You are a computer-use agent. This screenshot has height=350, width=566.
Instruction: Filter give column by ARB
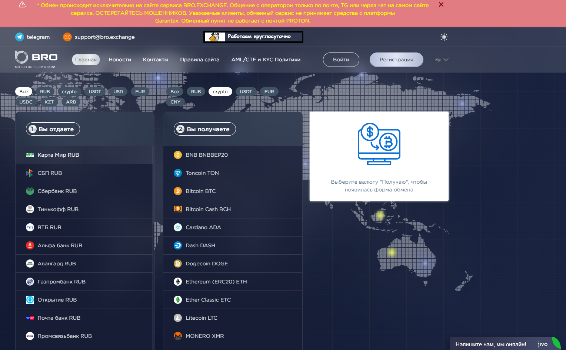tap(71, 102)
